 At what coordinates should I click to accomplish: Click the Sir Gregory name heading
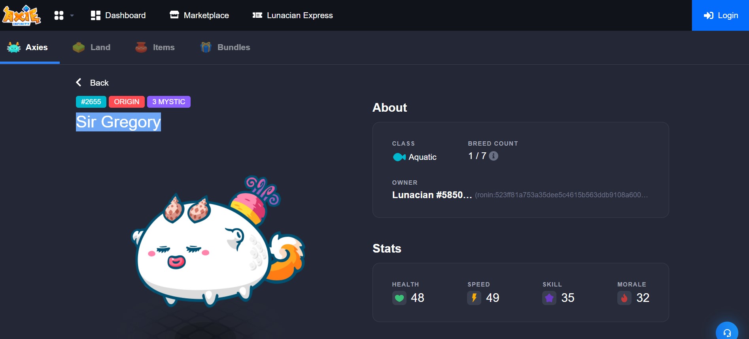click(x=118, y=122)
